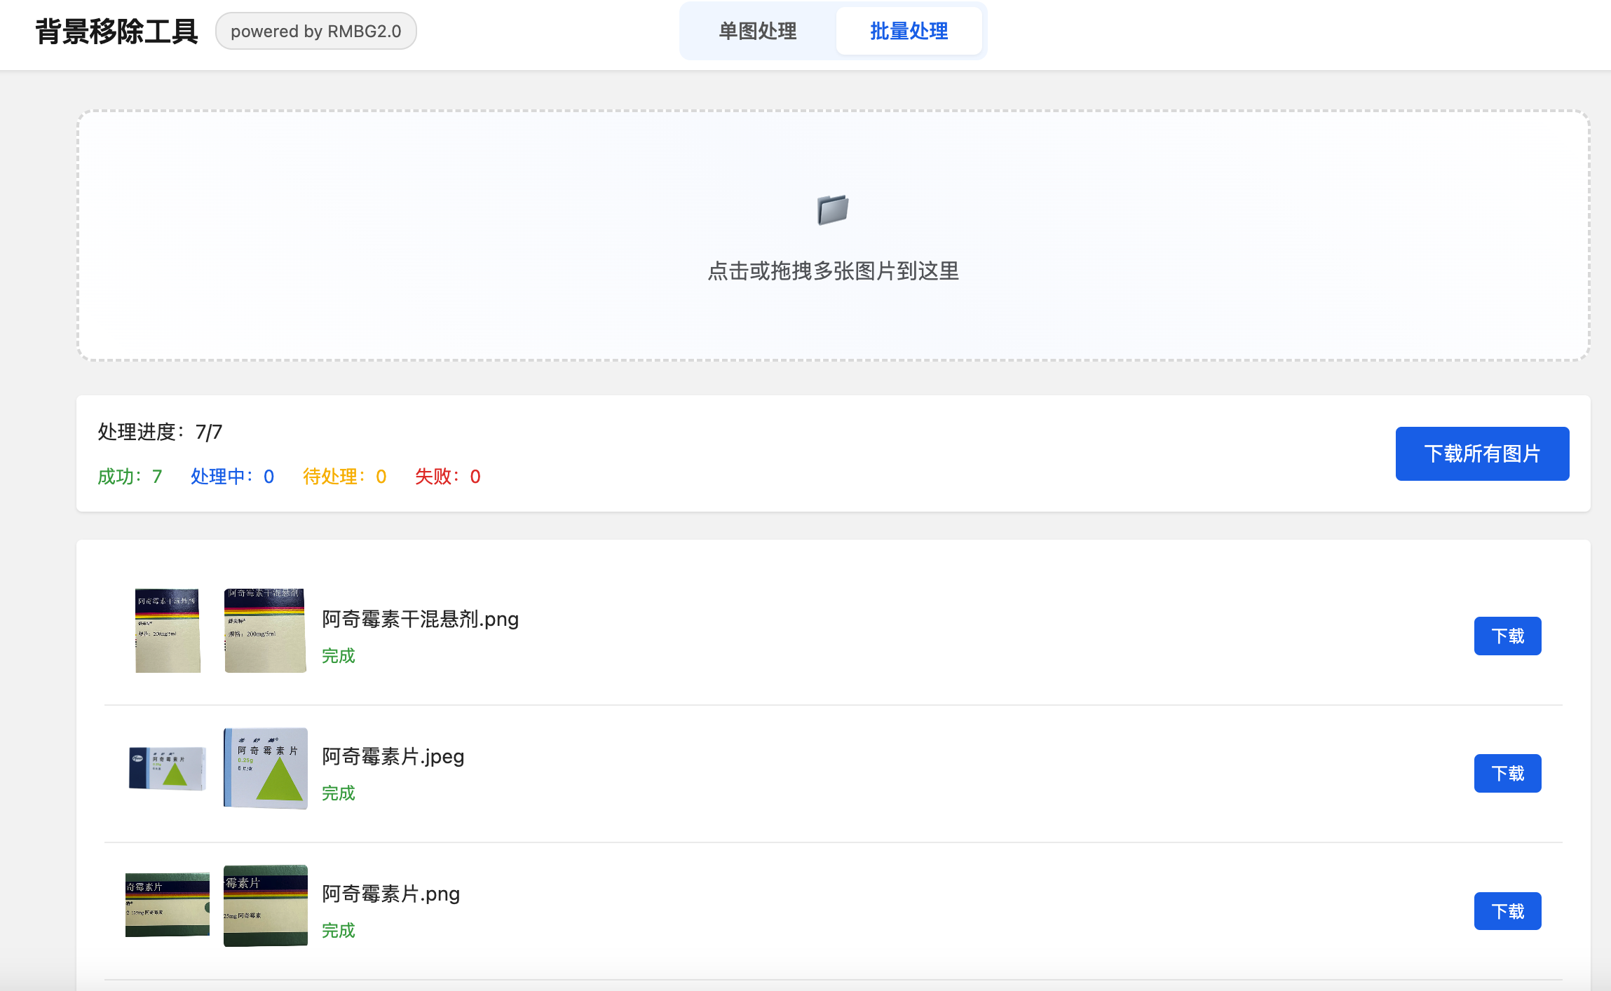Open processed thumbnail of 阿奇霉素片.jpeg
This screenshot has height=991, width=1611.
pos(265,767)
